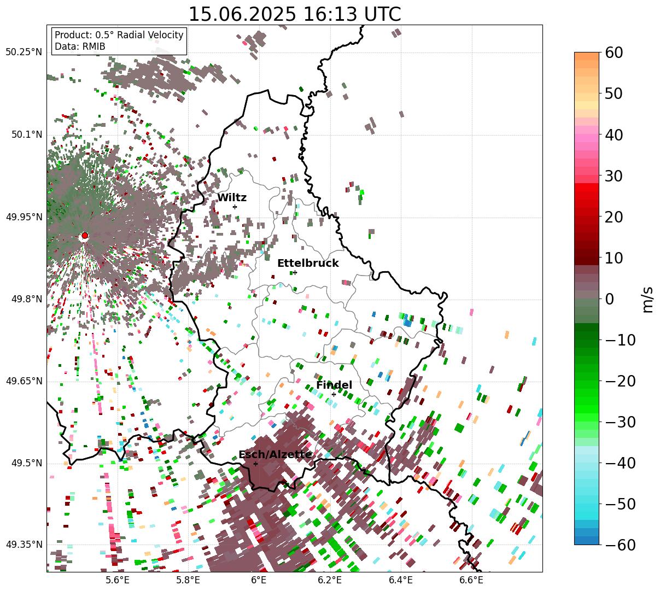Viewport: 660px width, 591px height.
Task: Click the 6°E longitude tick label
Action: 259,580
